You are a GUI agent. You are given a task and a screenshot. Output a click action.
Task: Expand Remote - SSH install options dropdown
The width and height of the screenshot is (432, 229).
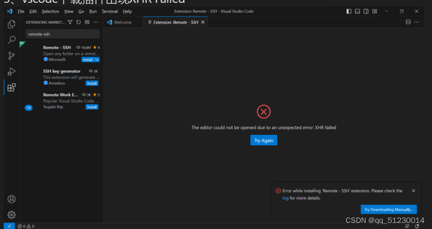pyautogui.click(x=97, y=59)
